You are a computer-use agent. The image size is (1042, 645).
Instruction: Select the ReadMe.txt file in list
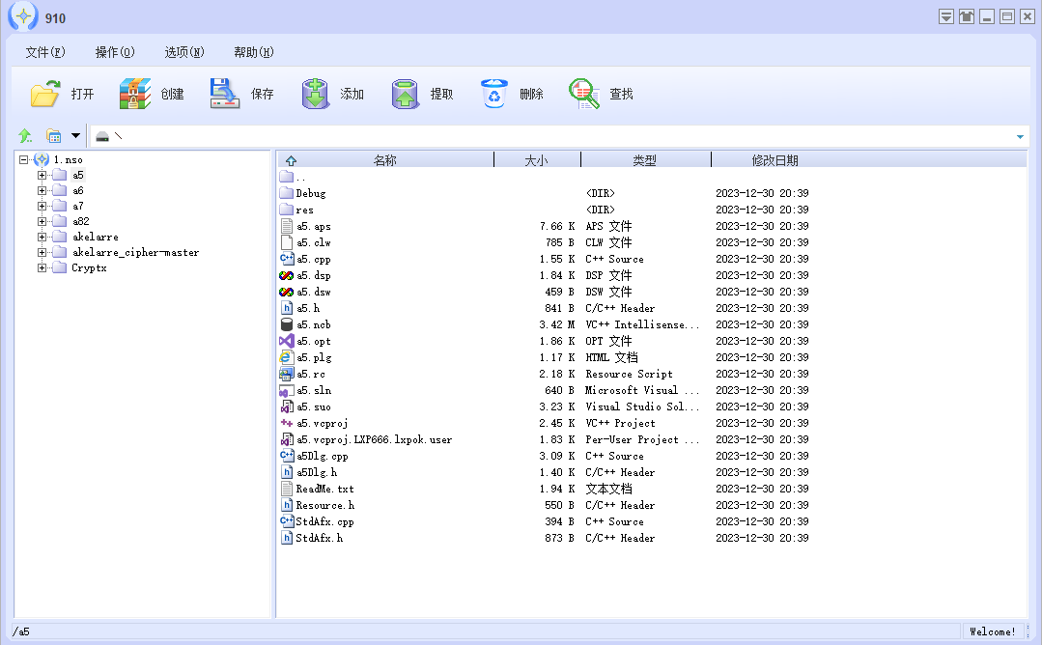pyautogui.click(x=324, y=489)
